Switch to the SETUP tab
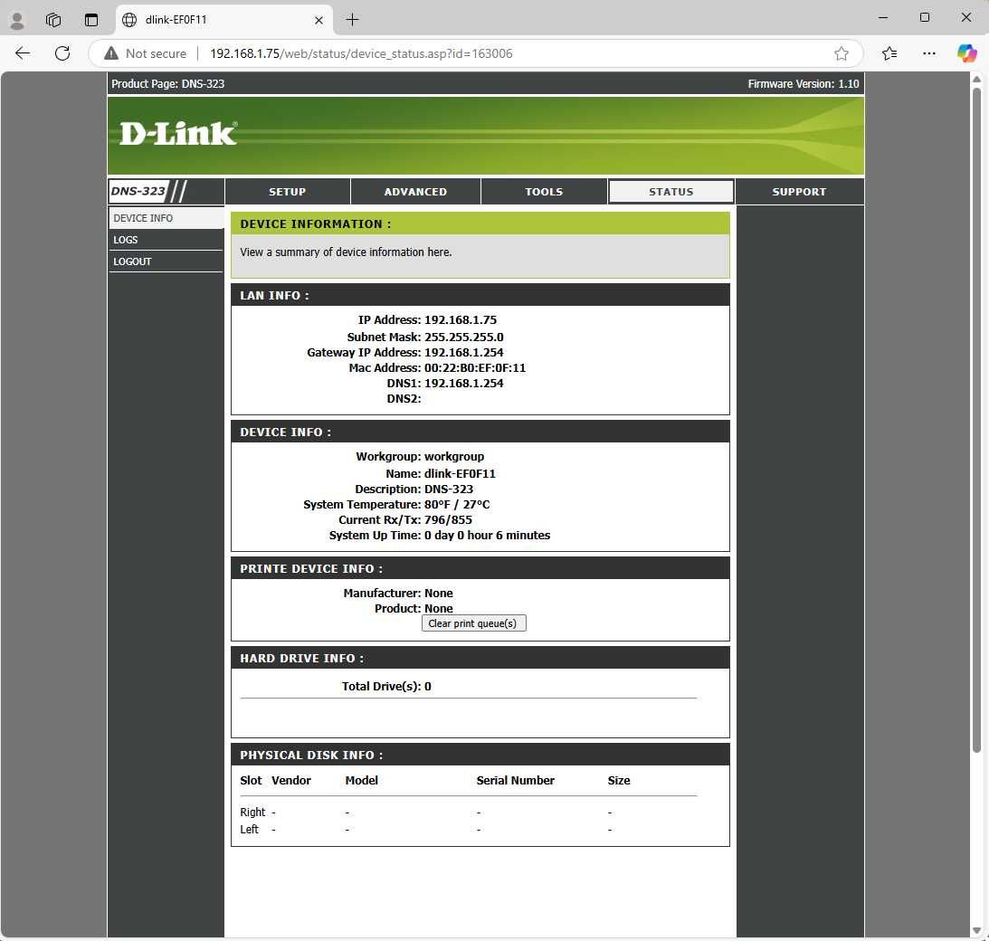Image resolution: width=989 pixels, height=941 pixels. (287, 192)
